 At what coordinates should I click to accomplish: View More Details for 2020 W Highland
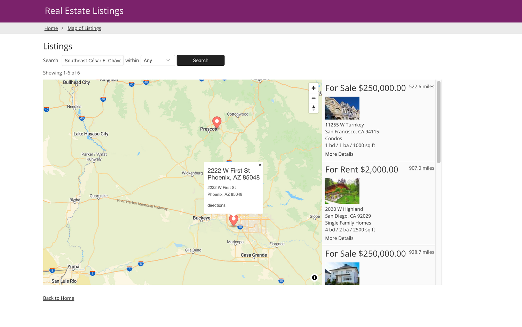pyautogui.click(x=339, y=238)
